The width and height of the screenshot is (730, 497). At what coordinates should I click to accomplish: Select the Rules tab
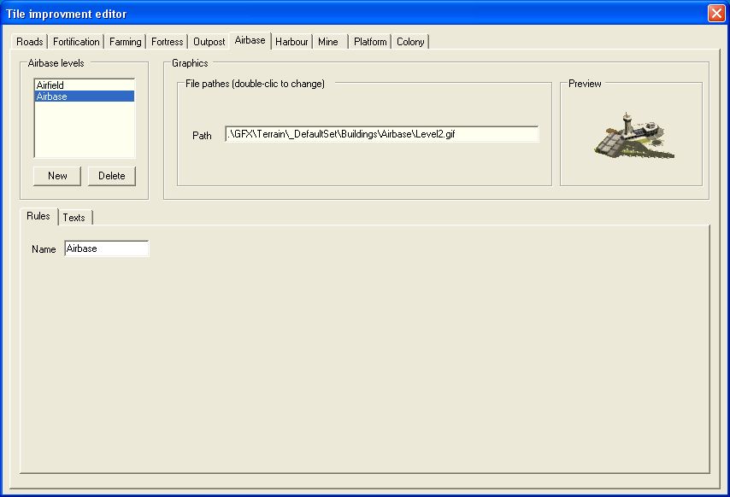[x=38, y=216]
